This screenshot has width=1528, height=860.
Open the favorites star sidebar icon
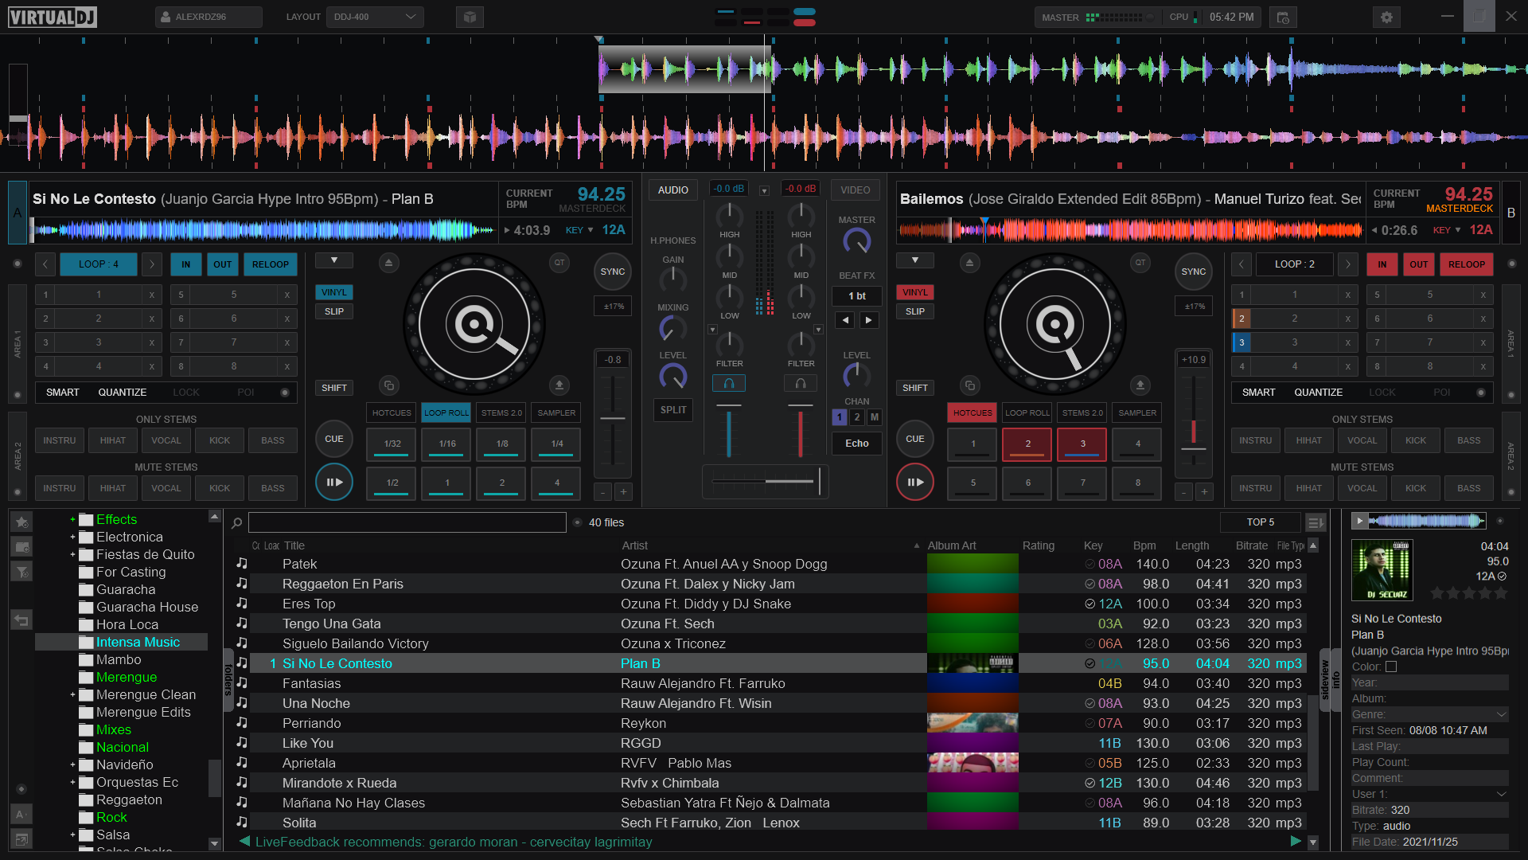tap(22, 522)
